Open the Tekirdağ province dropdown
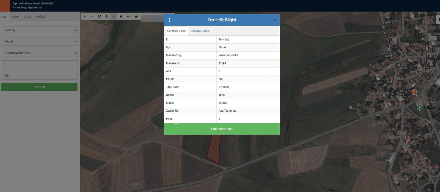The width and height of the screenshot is (440, 192). point(39,30)
